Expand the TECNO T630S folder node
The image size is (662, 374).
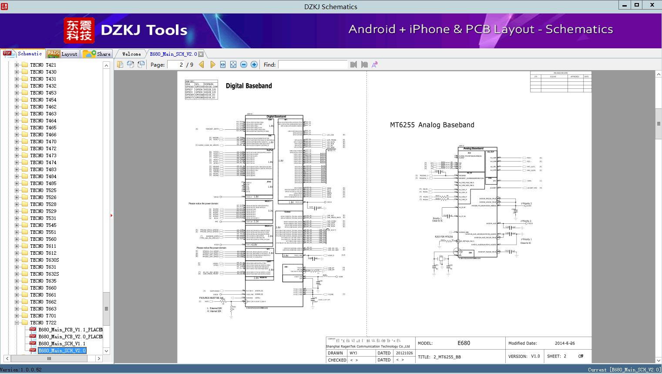(17, 260)
